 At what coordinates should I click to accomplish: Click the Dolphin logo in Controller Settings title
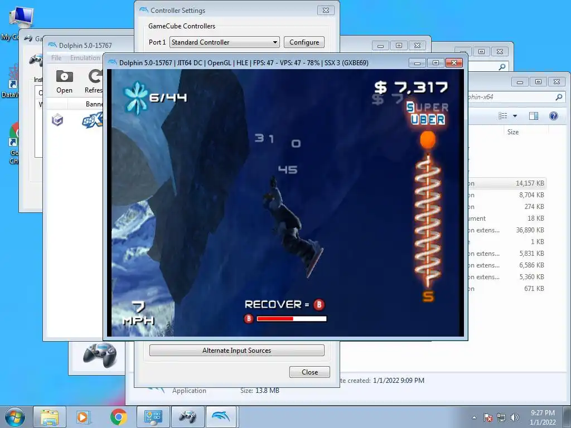pos(144,10)
